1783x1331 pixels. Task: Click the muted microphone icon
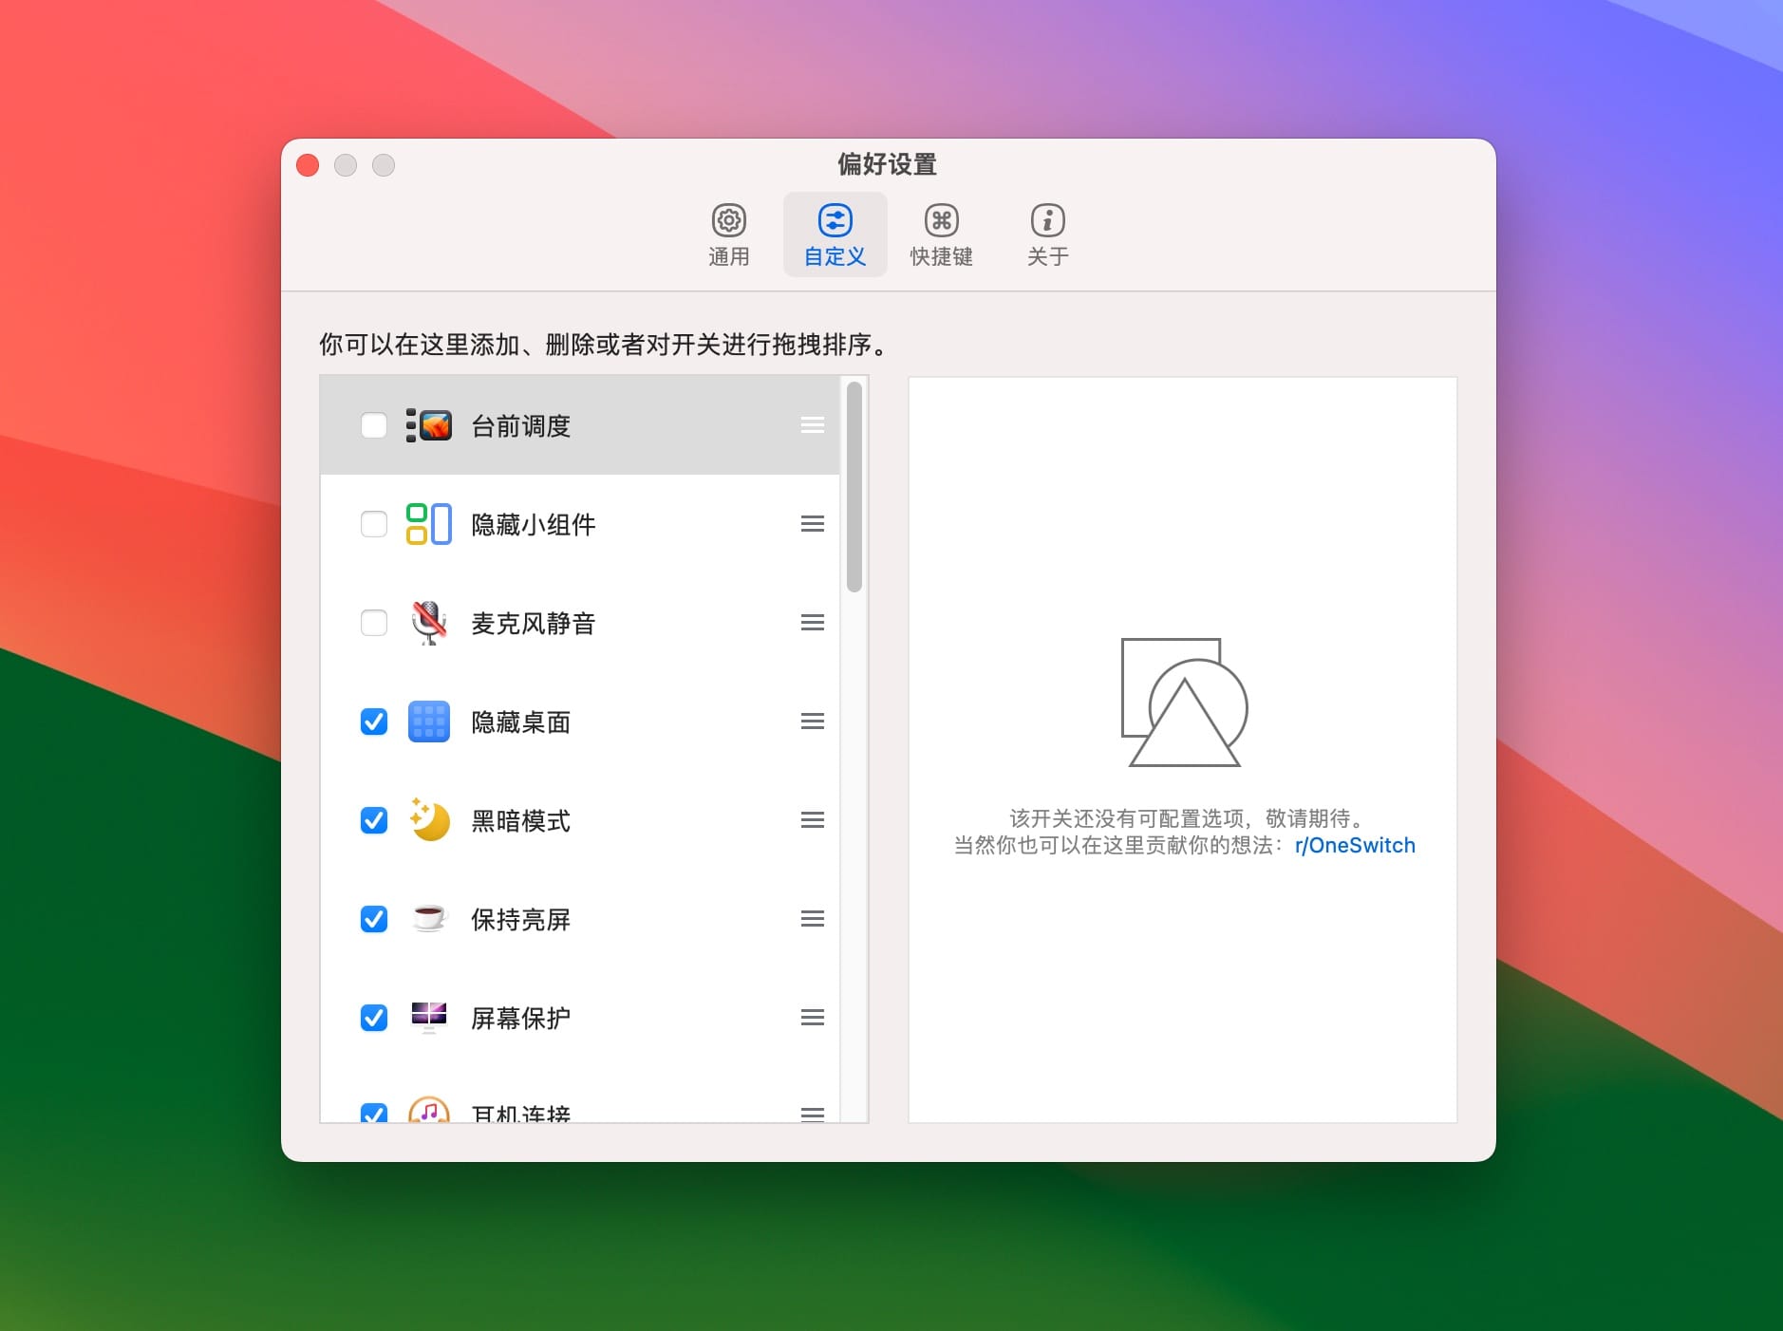(x=428, y=623)
